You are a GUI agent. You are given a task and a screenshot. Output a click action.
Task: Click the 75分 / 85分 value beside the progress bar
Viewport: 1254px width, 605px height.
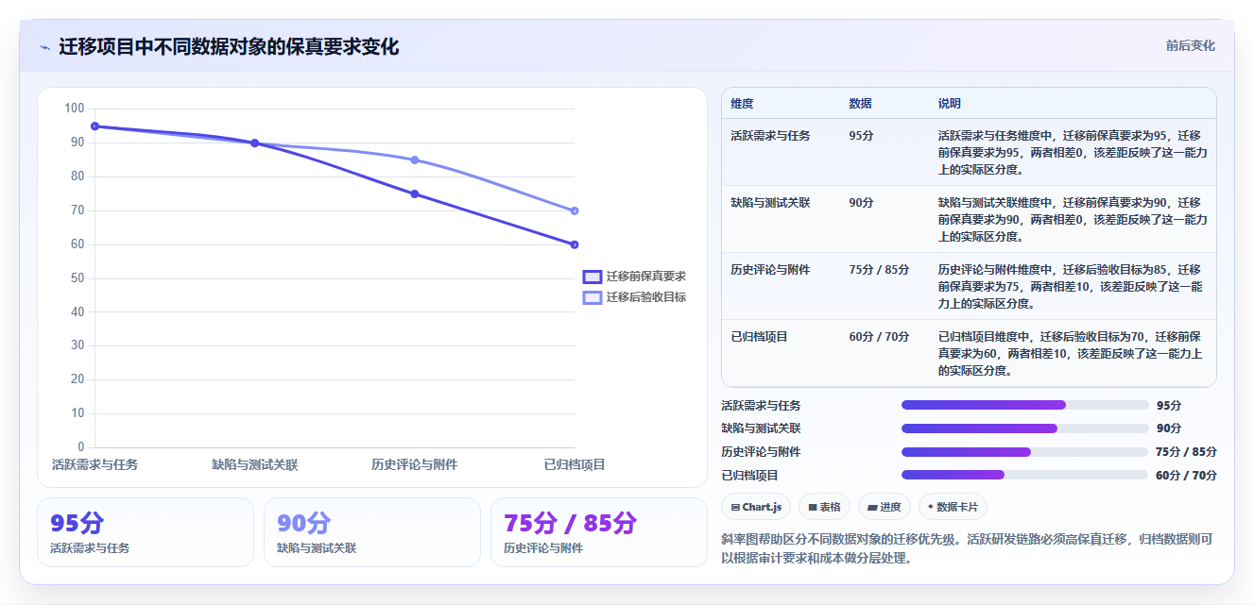1186,452
